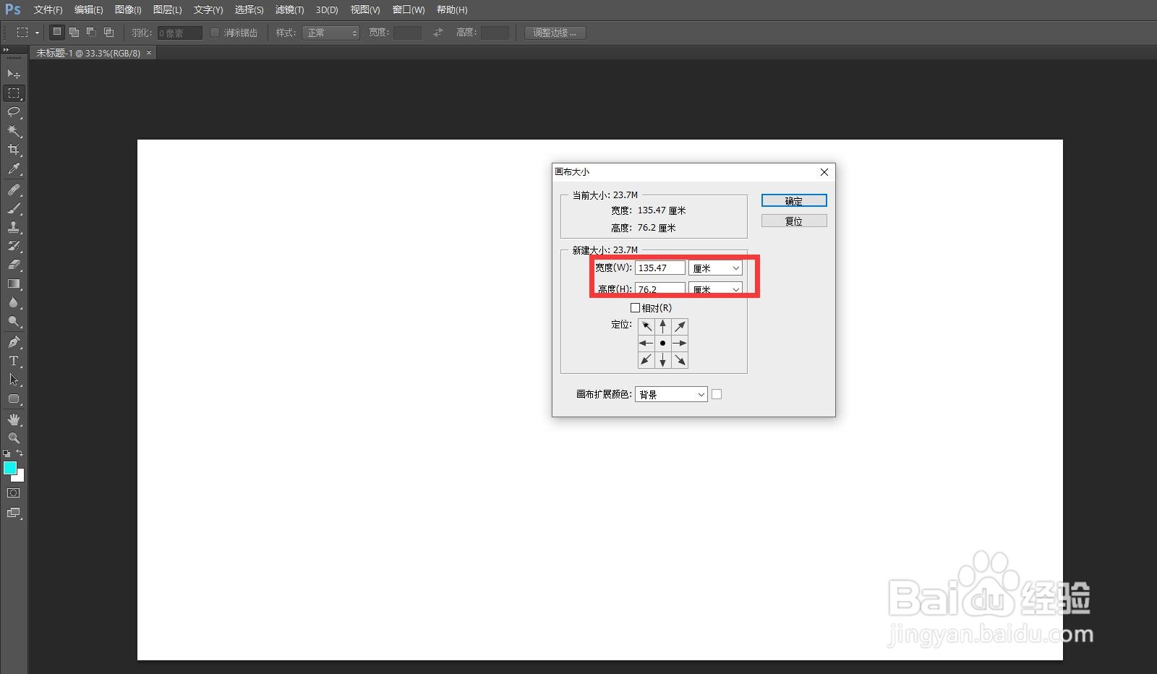Anchor canvas to middle-left arrow

click(646, 343)
